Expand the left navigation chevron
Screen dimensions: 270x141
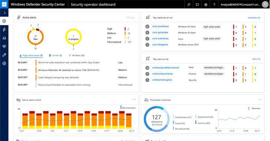pos(4,13)
